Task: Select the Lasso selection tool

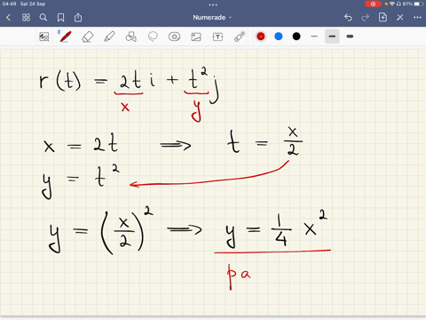Action: coord(153,36)
